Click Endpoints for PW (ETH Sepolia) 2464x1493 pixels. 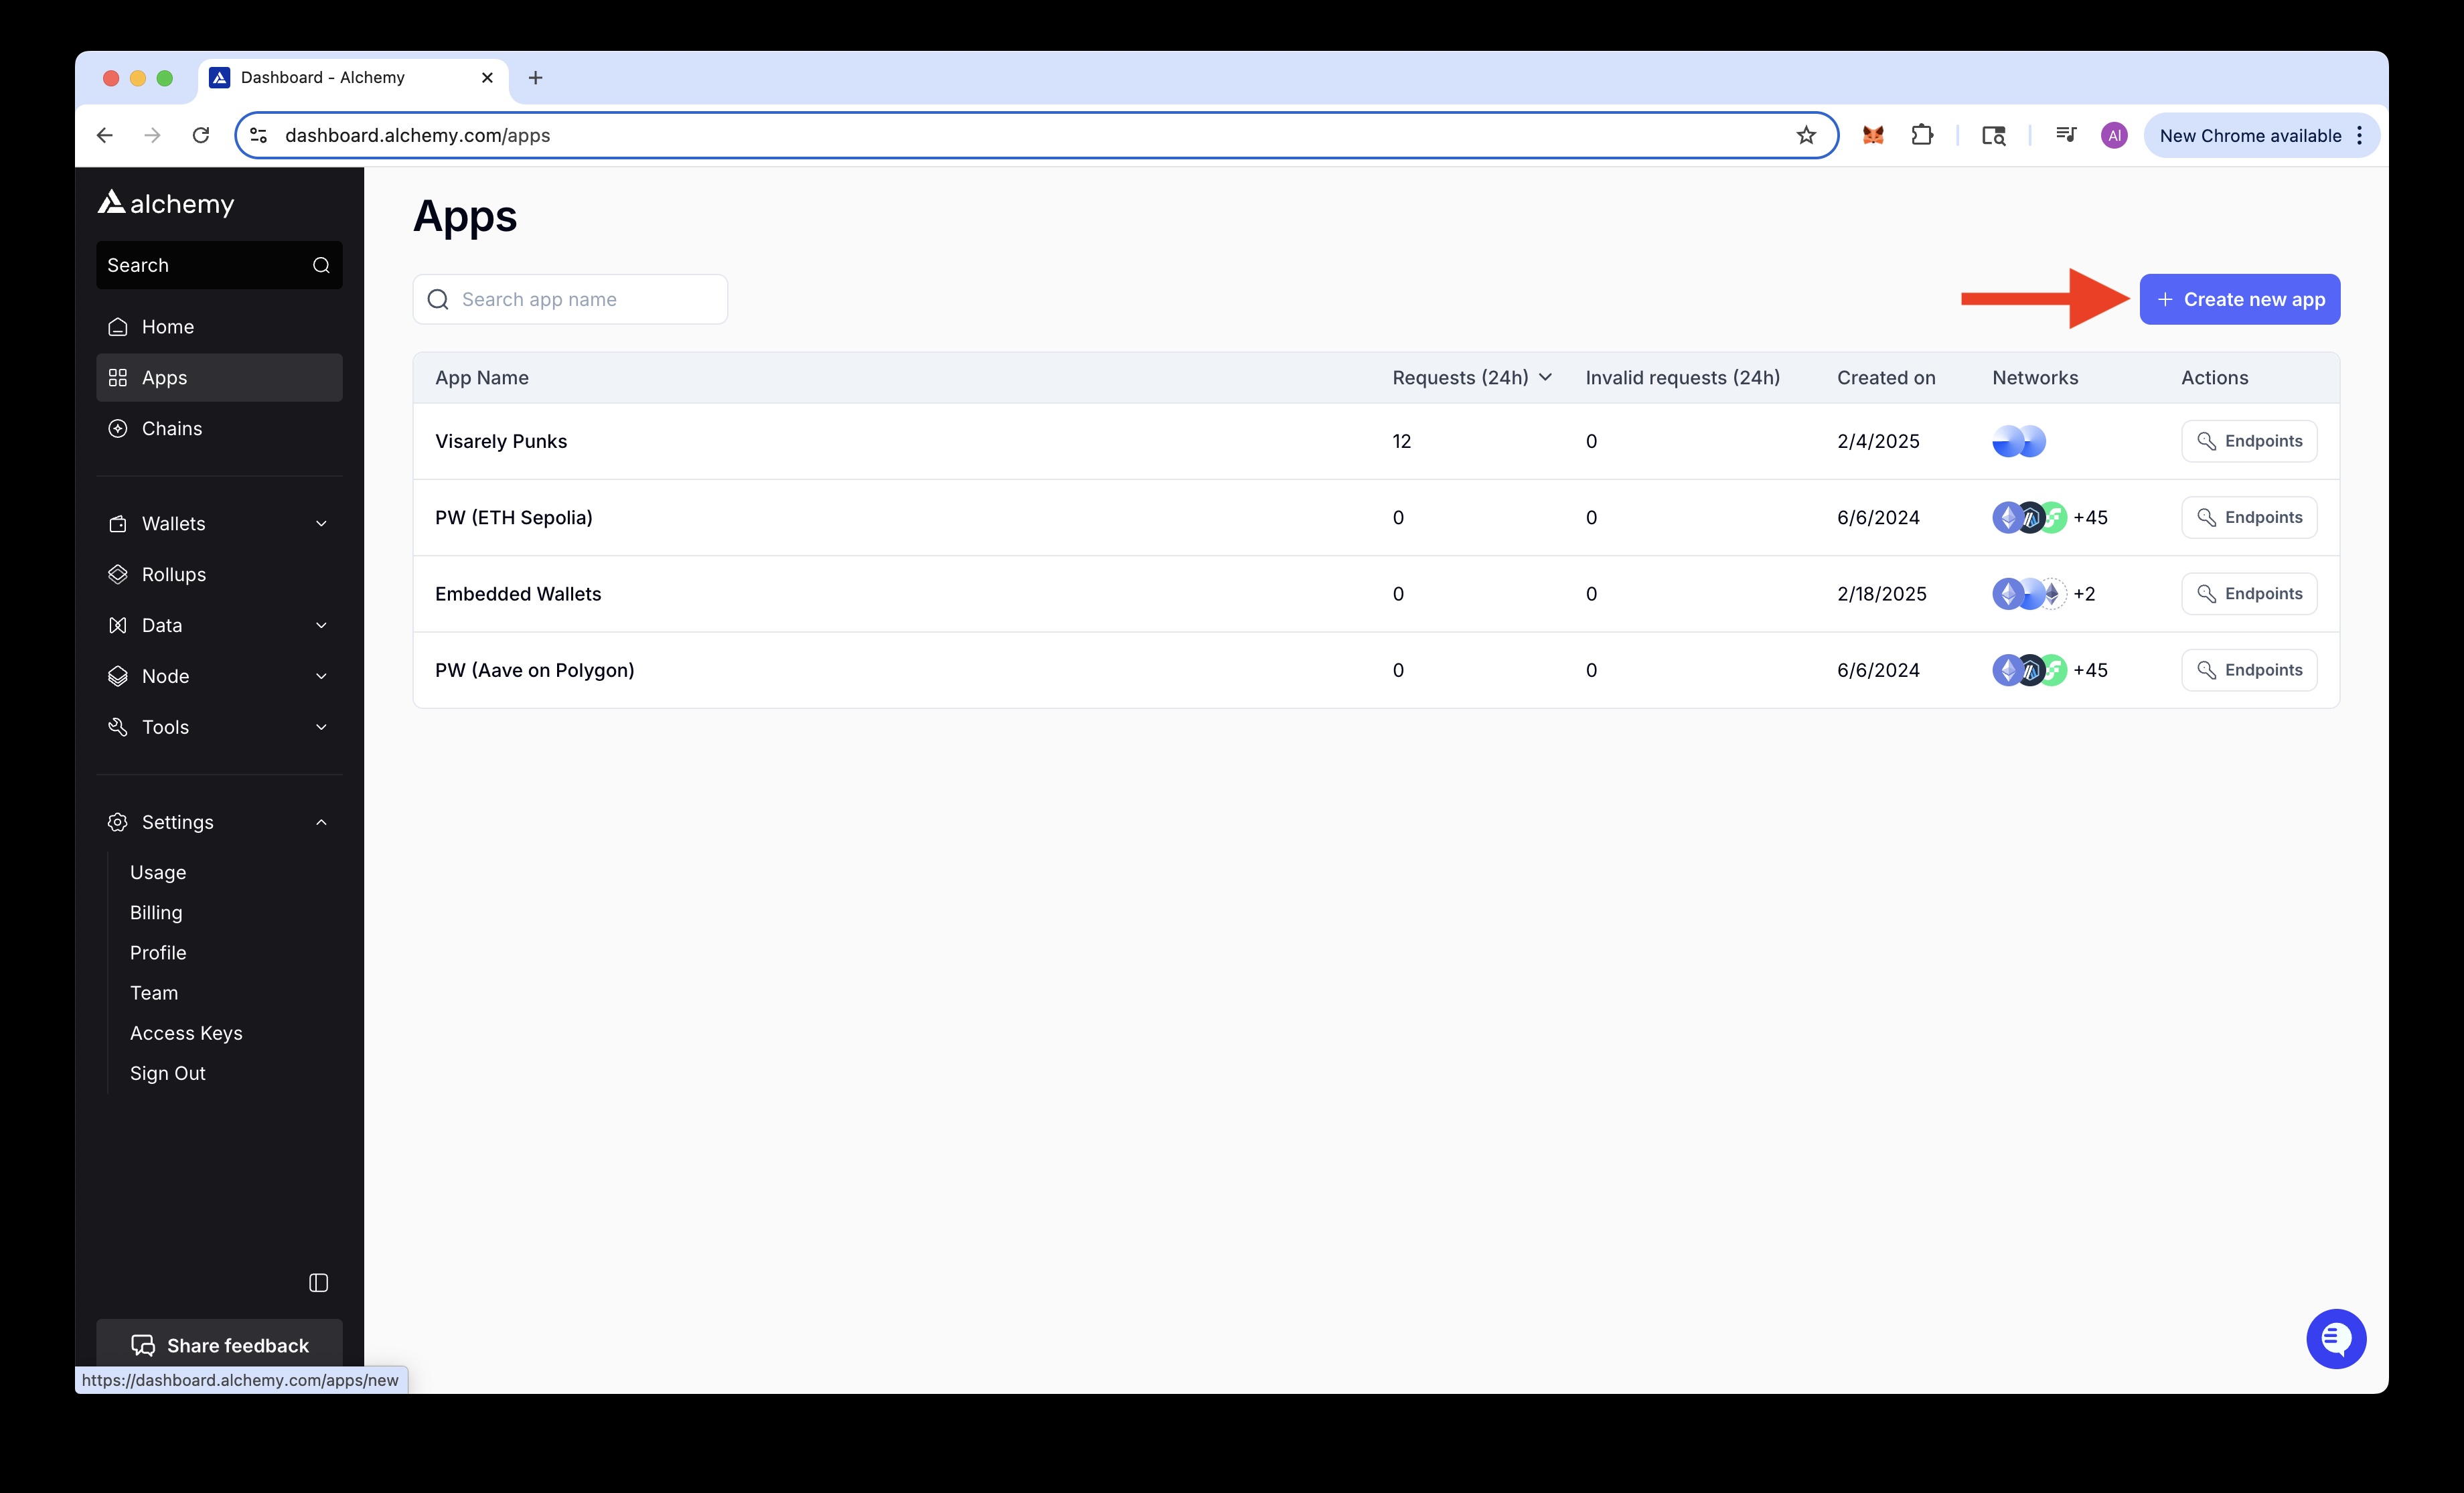[2249, 517]
